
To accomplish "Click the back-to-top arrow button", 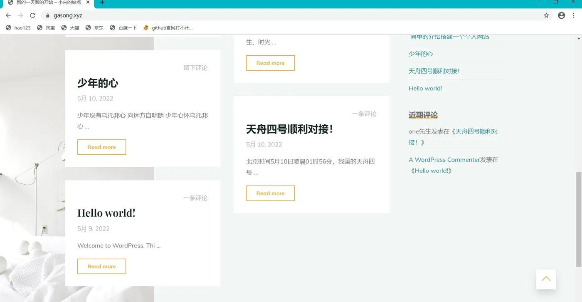I will tap(546, 279).
